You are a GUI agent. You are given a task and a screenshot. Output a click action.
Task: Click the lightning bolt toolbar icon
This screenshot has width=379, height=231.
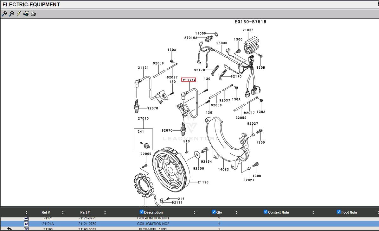coord(19,14)
